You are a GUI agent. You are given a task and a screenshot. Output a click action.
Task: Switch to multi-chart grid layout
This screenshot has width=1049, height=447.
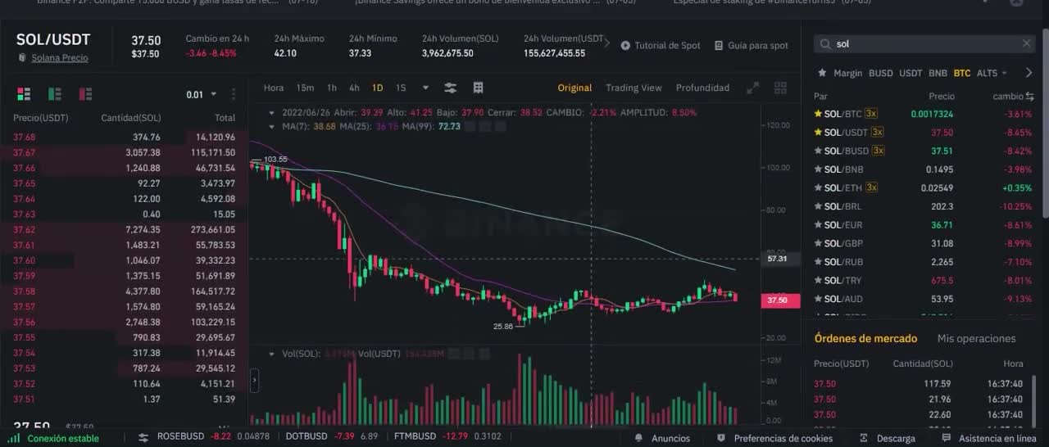click(x=780, y=88)
